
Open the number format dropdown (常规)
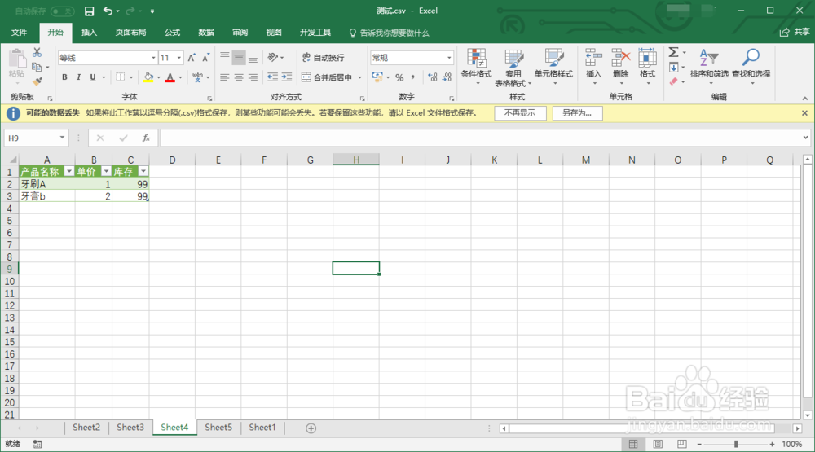(449, 58)
